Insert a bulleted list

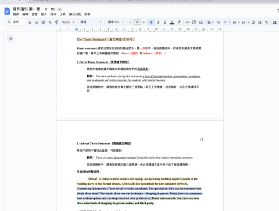click(234, 22)
